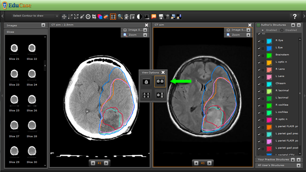This screenshot has height=172, width=306.
Task: Go to next slice in left viewer
Action: pos(106,163)
